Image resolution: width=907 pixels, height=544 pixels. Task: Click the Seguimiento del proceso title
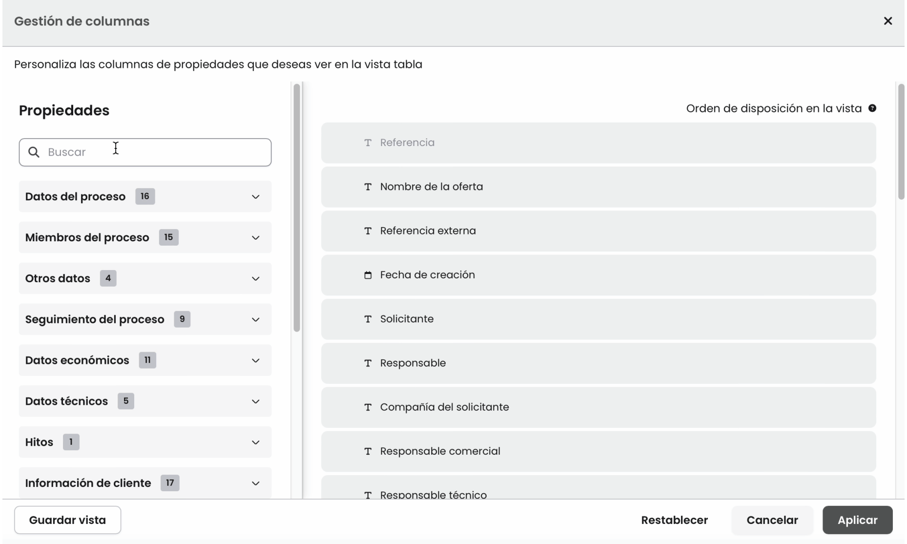(x=95, y=320)
